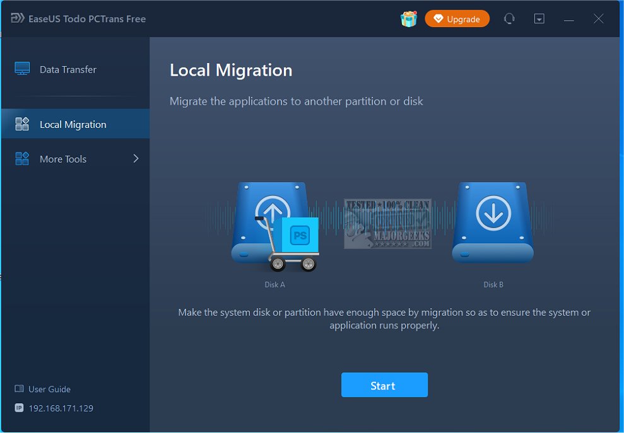Click the More Tools grid icon
This screenshot has width=624, height=433.
coord(22,159)
